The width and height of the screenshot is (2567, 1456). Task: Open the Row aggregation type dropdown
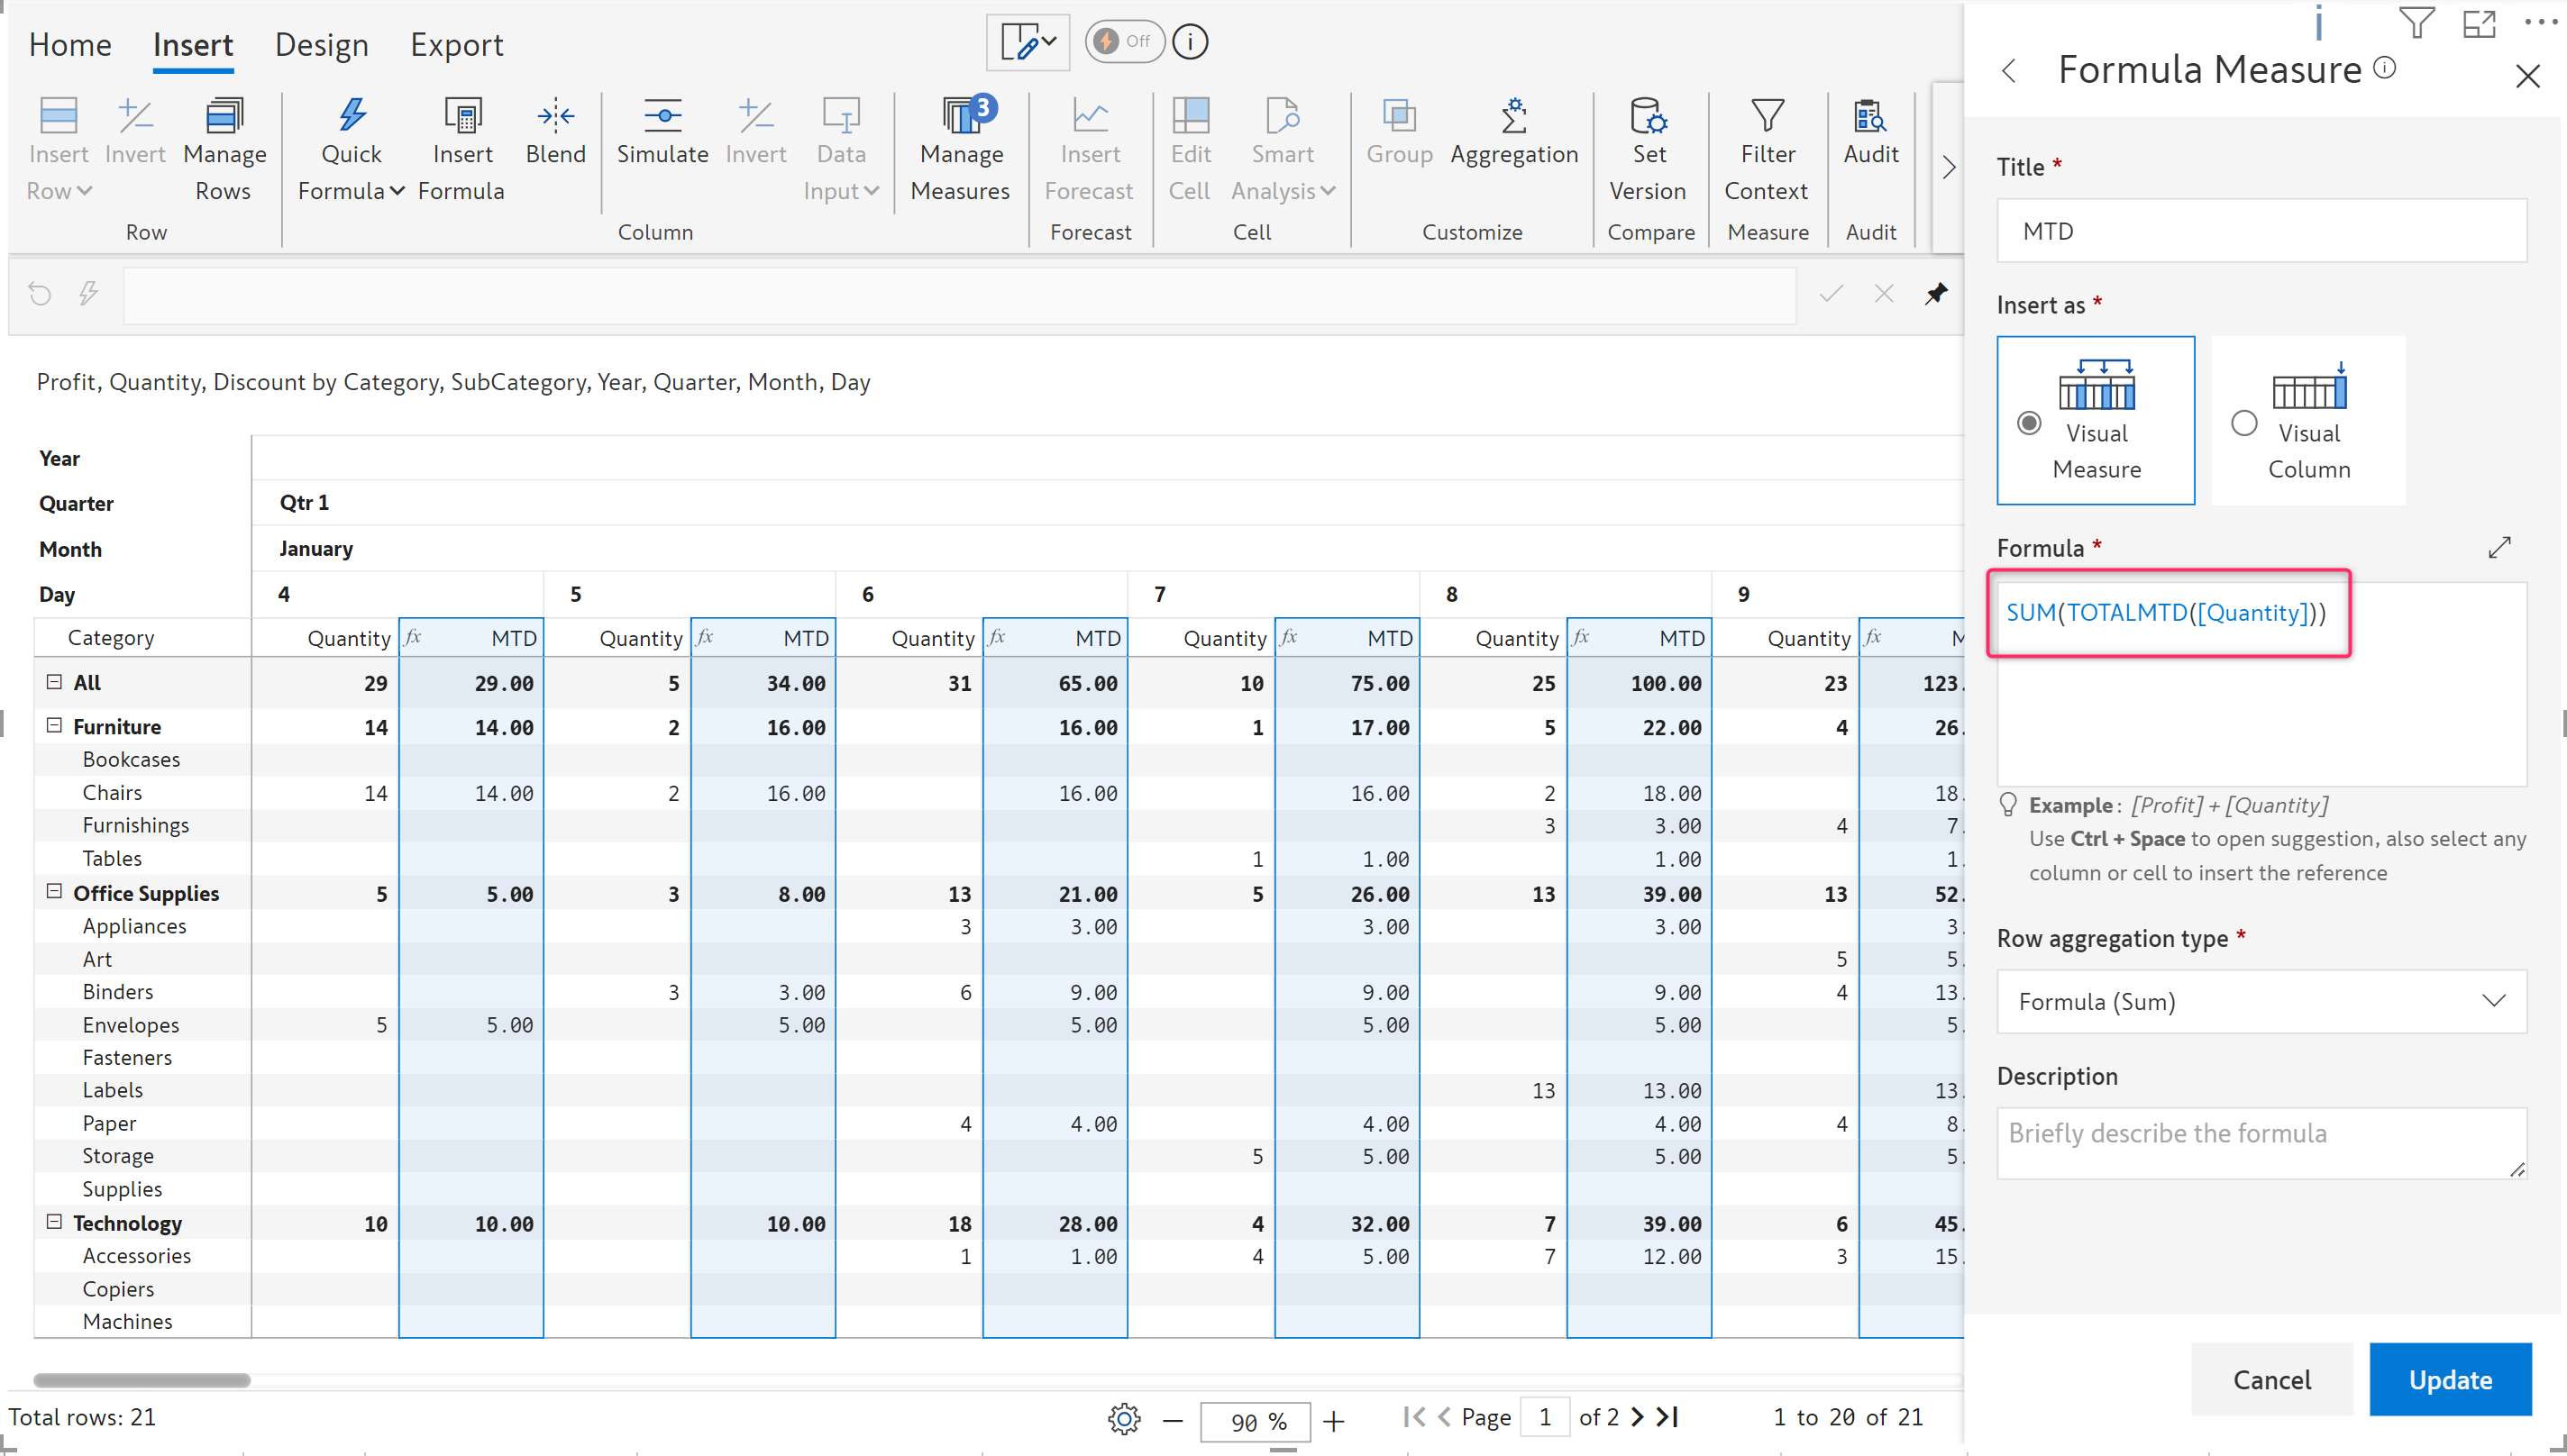click(2261, 1001)
